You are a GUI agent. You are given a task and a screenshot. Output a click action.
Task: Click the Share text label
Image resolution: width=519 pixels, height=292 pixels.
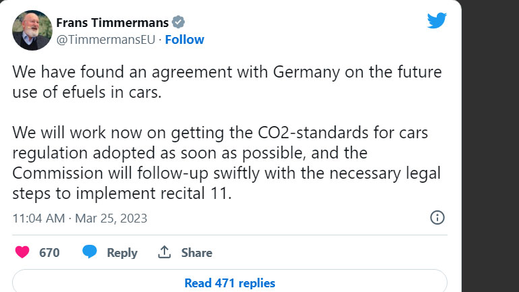[x=196, y=253]
